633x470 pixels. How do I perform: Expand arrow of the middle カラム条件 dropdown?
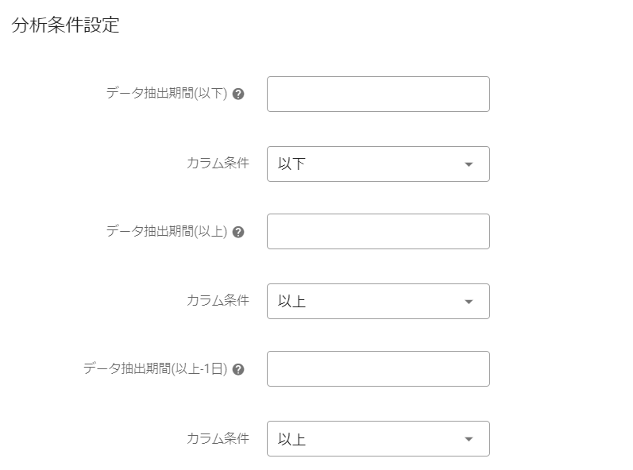[468, 302]
